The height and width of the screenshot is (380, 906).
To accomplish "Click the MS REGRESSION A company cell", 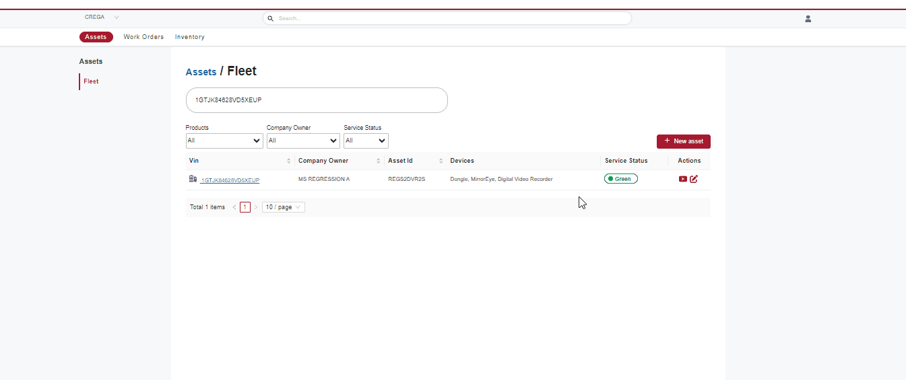I will click(x=324, y=180).
